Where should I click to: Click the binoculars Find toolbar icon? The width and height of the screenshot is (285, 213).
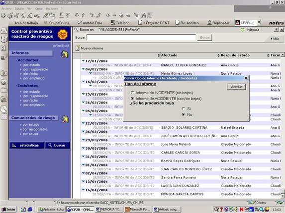click(x=143, y=15)
